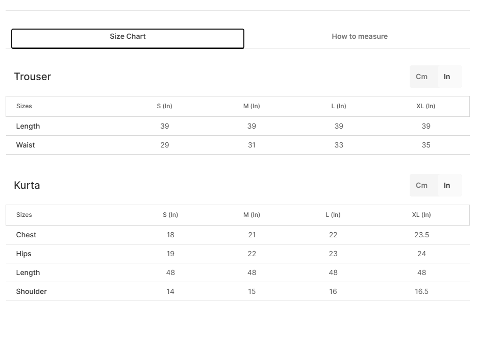Switch Kurta measurements to Cm
The width and height of the screenshot is (477, 347).
[421, 185]
